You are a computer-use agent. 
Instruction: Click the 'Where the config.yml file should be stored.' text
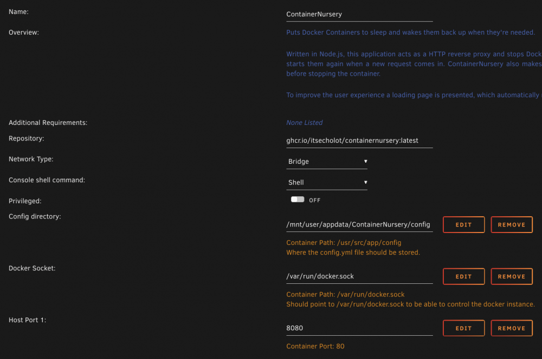[353, 252]
